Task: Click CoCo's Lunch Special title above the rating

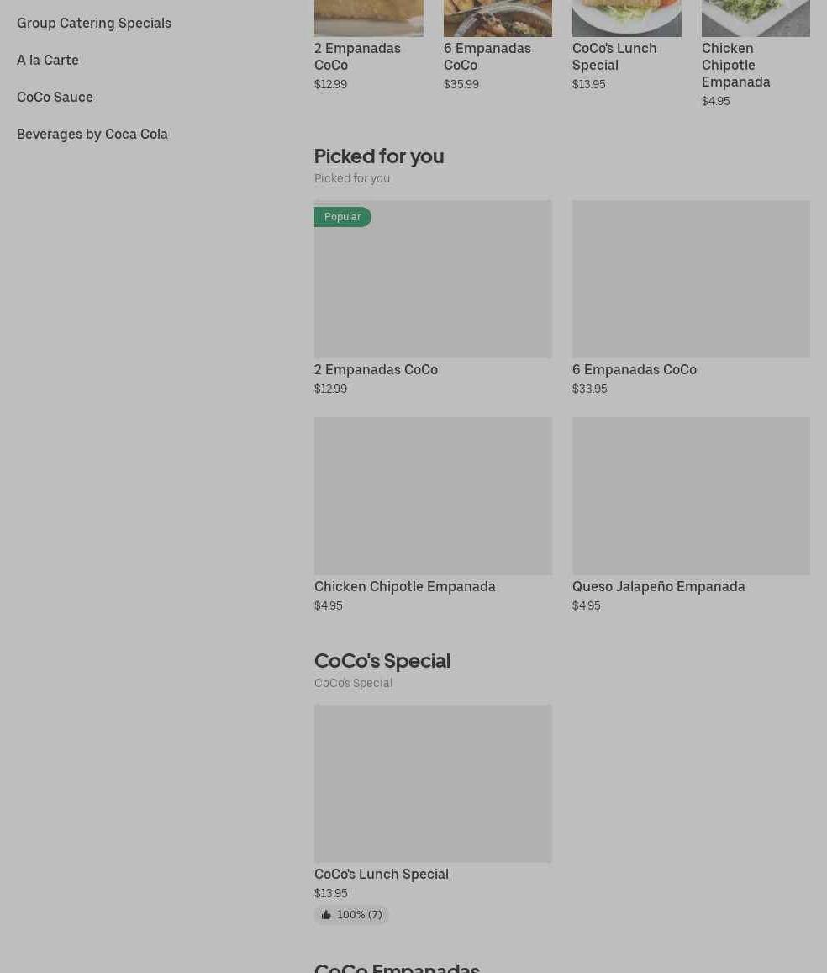Action: (381, 874)
